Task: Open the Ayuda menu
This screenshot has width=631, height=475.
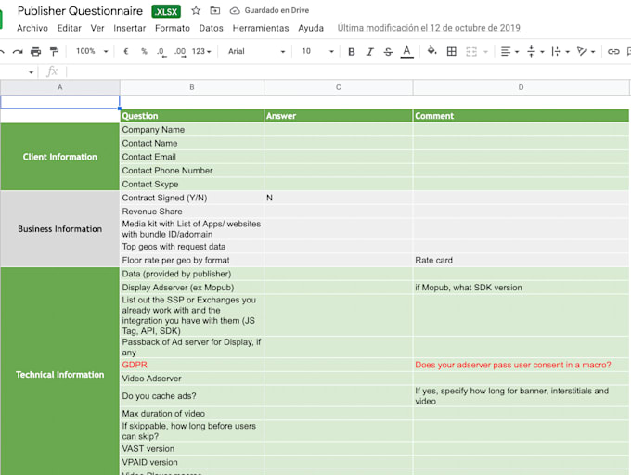Action: pyautogui.click(x=311, y=28)
